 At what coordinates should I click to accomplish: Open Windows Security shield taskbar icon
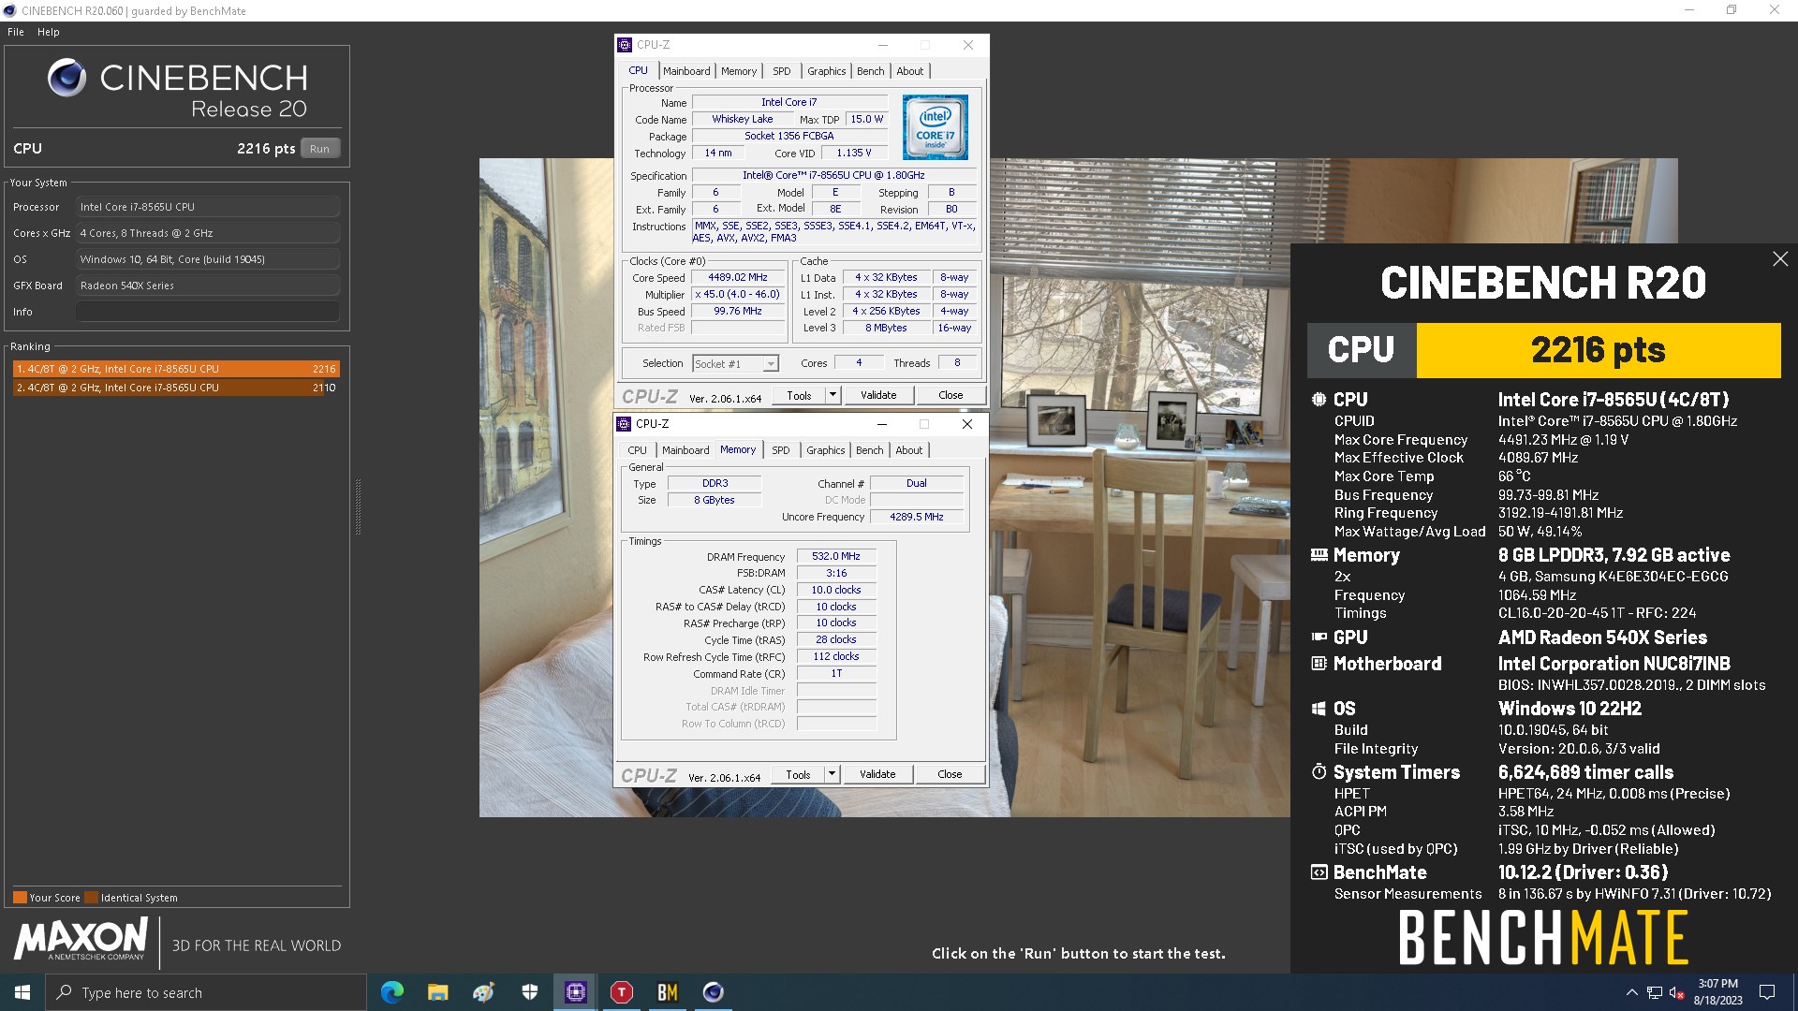coord(529,992)
